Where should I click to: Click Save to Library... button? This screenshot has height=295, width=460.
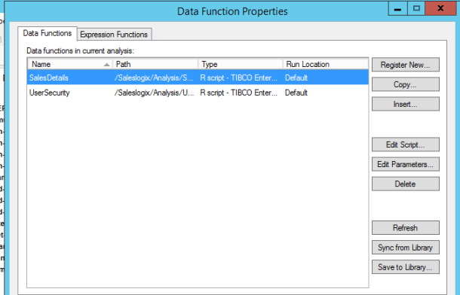click(406, 267)
